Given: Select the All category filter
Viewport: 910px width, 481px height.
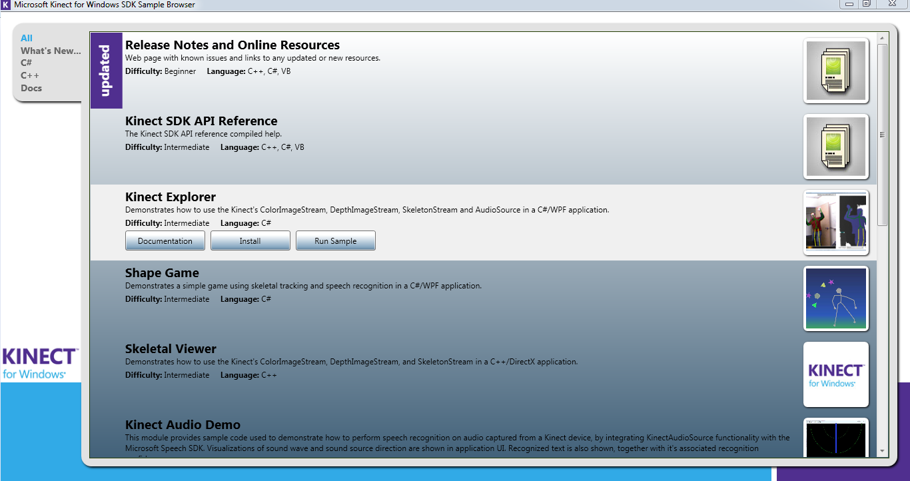Looking at the screenshot, I should point(27,38).
